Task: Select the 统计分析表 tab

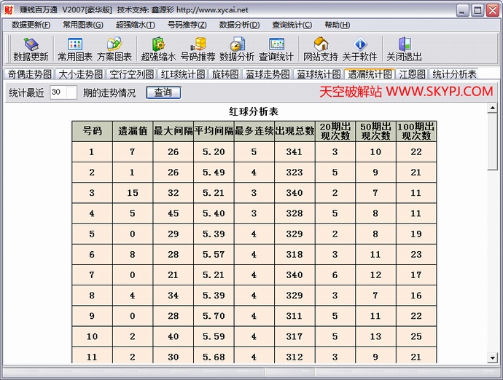Action: [454, 74]
